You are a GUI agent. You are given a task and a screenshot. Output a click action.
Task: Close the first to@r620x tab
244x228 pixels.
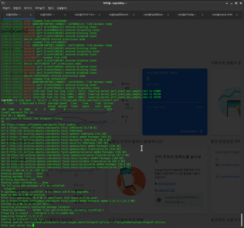(x=30, y=15)
